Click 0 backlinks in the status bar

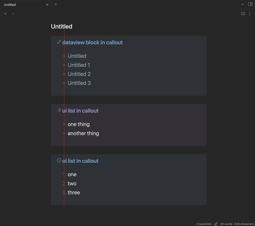(204, 224)
